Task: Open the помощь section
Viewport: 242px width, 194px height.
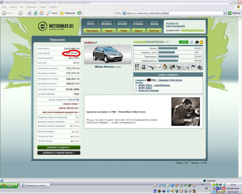Action: click(138, 24)
